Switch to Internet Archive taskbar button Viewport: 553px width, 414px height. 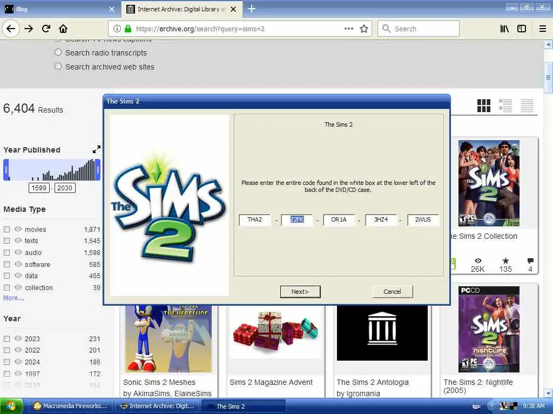(x=158, y=406)
